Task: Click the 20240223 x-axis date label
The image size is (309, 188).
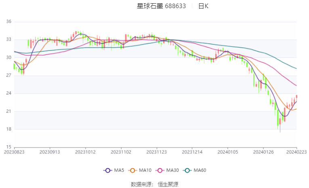Action: click(x=296, y=152)
